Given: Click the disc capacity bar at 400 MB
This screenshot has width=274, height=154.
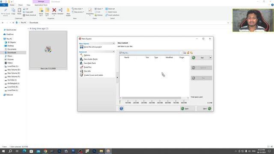Looking at the screenshot, I should coord(152,102).
